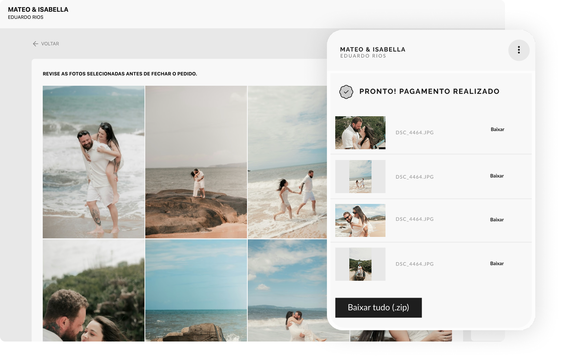This screenshot has height=360, width=563.
Task: Download all photos as .zip
Action: 378,308
